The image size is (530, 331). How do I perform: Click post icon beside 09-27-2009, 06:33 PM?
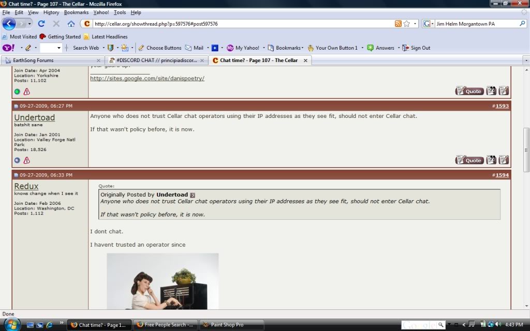(x=16, y=175)
